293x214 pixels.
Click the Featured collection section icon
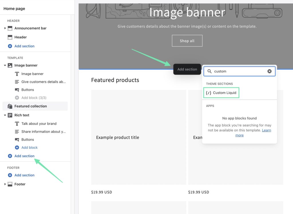click(x=10, y=106)
